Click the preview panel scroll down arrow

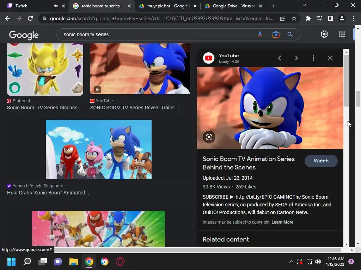[346, 244]
